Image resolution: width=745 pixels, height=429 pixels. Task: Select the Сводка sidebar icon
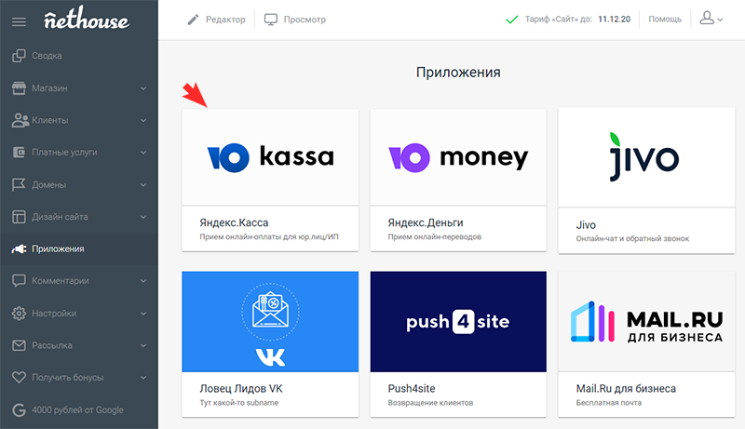[x=19, y=56]
